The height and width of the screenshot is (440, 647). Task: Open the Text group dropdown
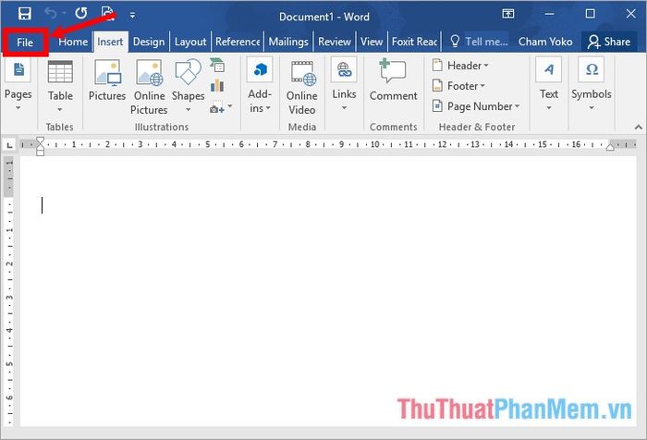pos(549,85)
